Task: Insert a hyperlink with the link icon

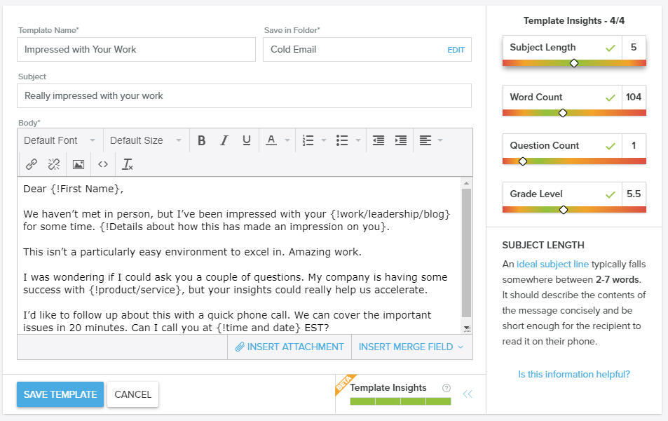Action: (32, 164)
